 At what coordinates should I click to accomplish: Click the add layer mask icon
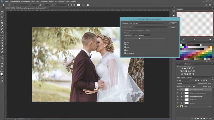[198, 119]
